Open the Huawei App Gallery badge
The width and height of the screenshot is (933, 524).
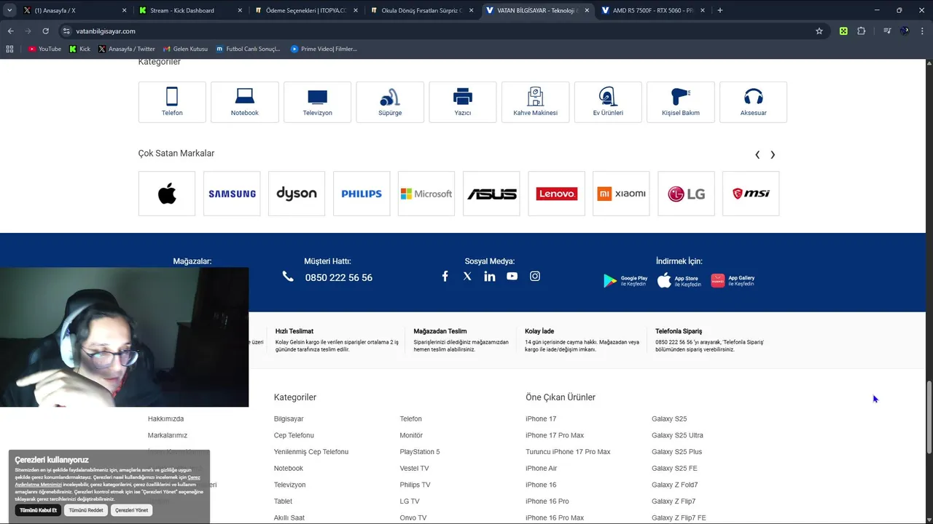point(733,281)
